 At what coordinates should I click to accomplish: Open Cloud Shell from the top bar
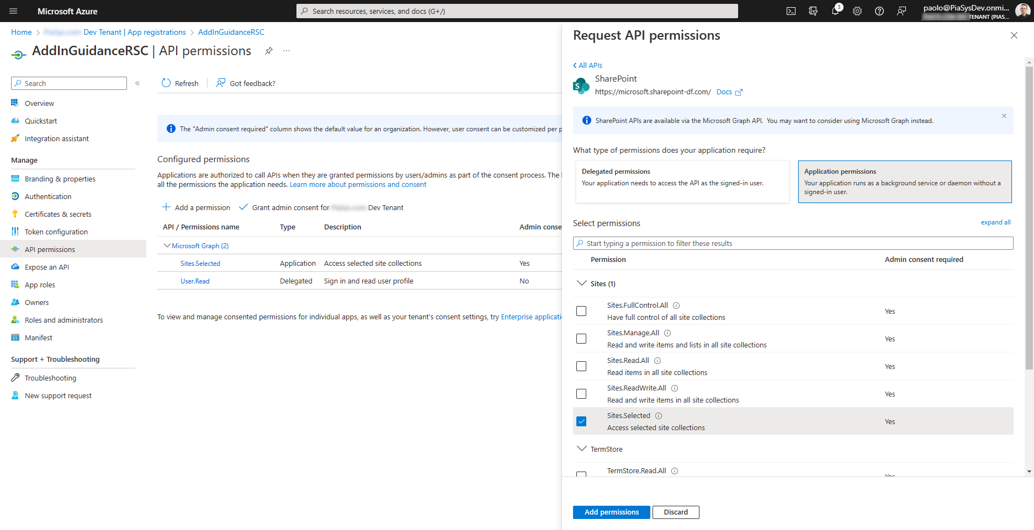click(791, 11)
